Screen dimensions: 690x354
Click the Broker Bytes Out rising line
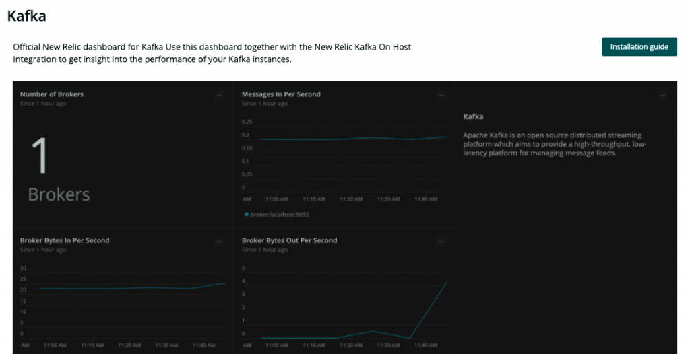point(428,310)
